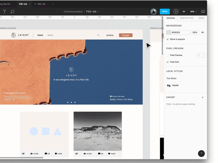
Task: Select the "It was designed once. In a Past Life." text
Action: (71, 80)
